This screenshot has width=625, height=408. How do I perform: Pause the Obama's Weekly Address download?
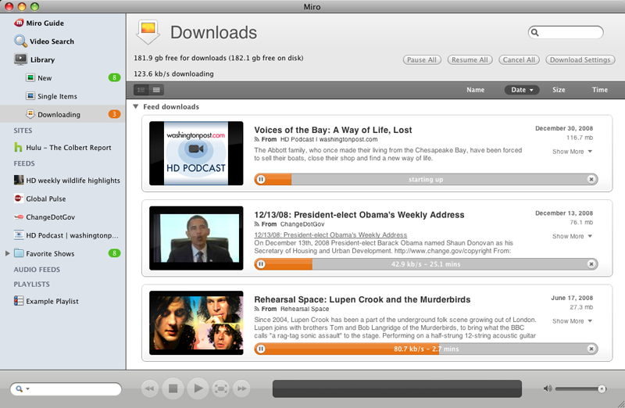pyautogui.click(x=261, y=264)
